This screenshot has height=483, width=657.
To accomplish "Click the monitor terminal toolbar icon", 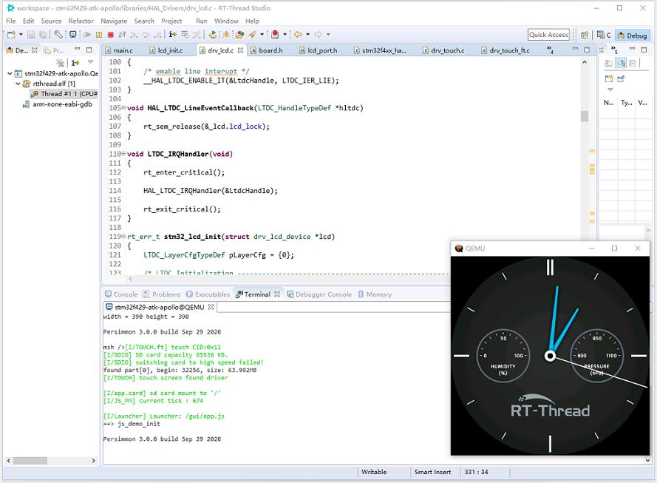I will point(73,34).
